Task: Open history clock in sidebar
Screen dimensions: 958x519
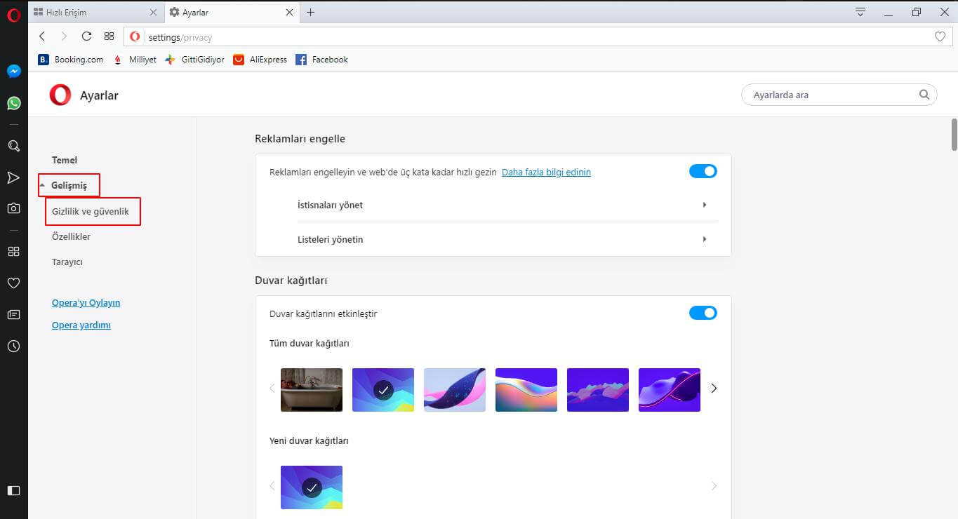Action: tap(13, 346)
